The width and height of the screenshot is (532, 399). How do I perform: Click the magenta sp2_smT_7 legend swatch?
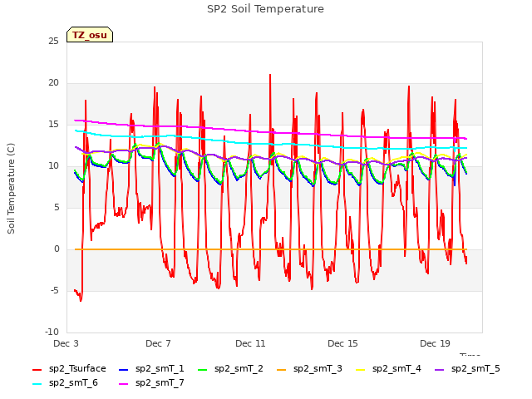point(124,384)
